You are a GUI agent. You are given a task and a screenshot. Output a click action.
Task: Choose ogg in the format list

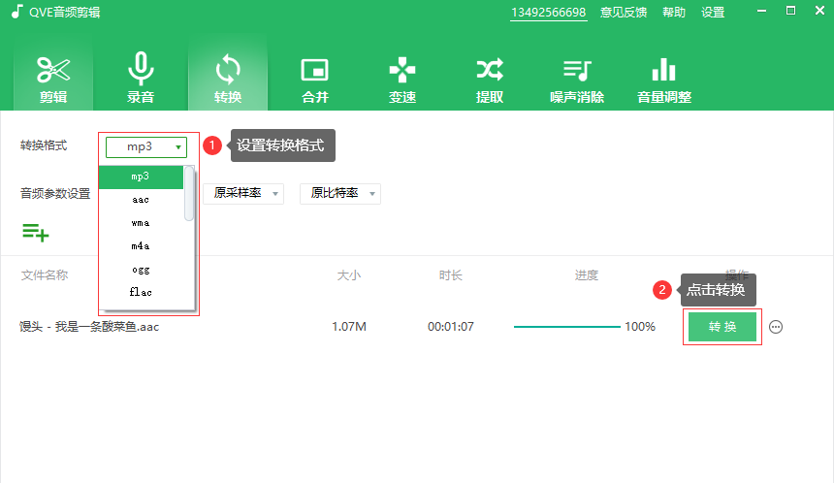tap(141, 270)
